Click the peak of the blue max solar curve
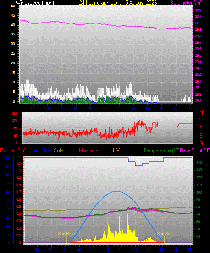The image size is (210, 253). pos(116,191)
